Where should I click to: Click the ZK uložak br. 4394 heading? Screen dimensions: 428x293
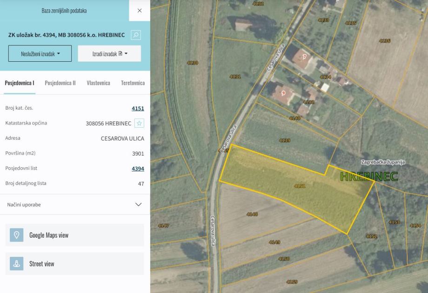(x=67, y=35)
